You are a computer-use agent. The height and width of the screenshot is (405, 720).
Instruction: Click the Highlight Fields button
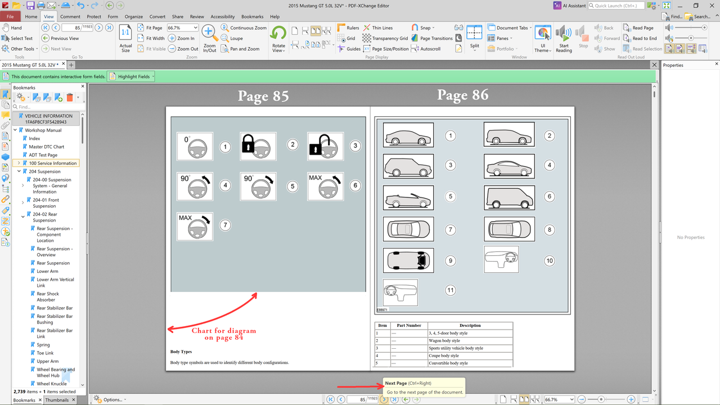coord(130,76)
